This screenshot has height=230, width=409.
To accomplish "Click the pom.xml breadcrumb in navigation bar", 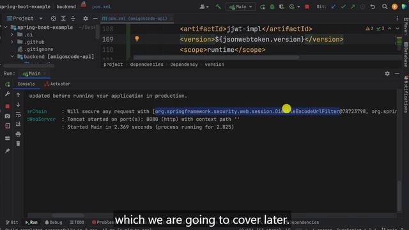I will 101,7.
